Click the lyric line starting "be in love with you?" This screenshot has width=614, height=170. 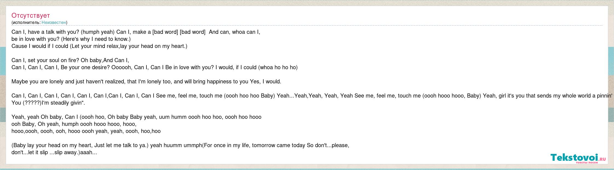pos(71,39)
